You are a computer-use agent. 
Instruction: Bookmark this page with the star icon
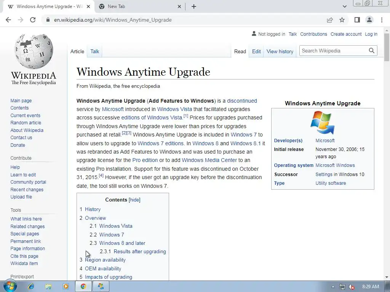point(342,20)
